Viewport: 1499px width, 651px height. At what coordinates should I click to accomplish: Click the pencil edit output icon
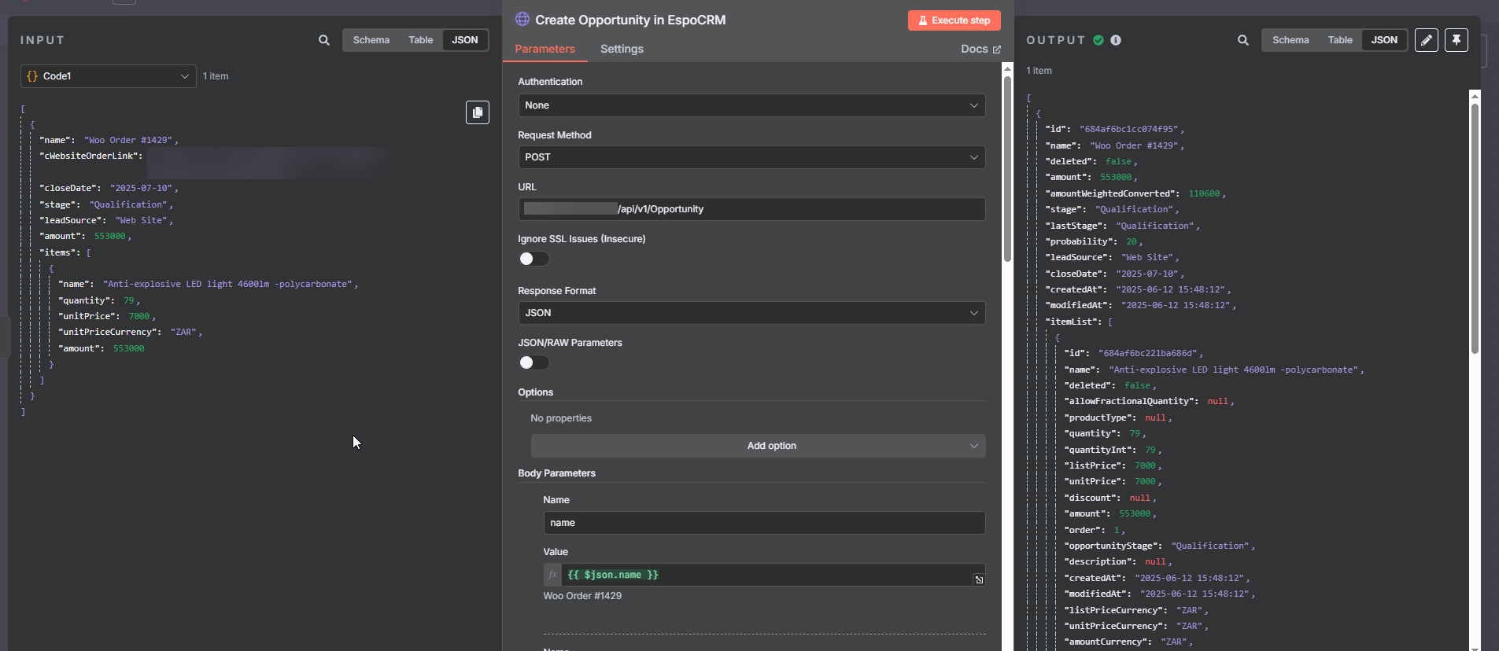(x=1426, y=40)
